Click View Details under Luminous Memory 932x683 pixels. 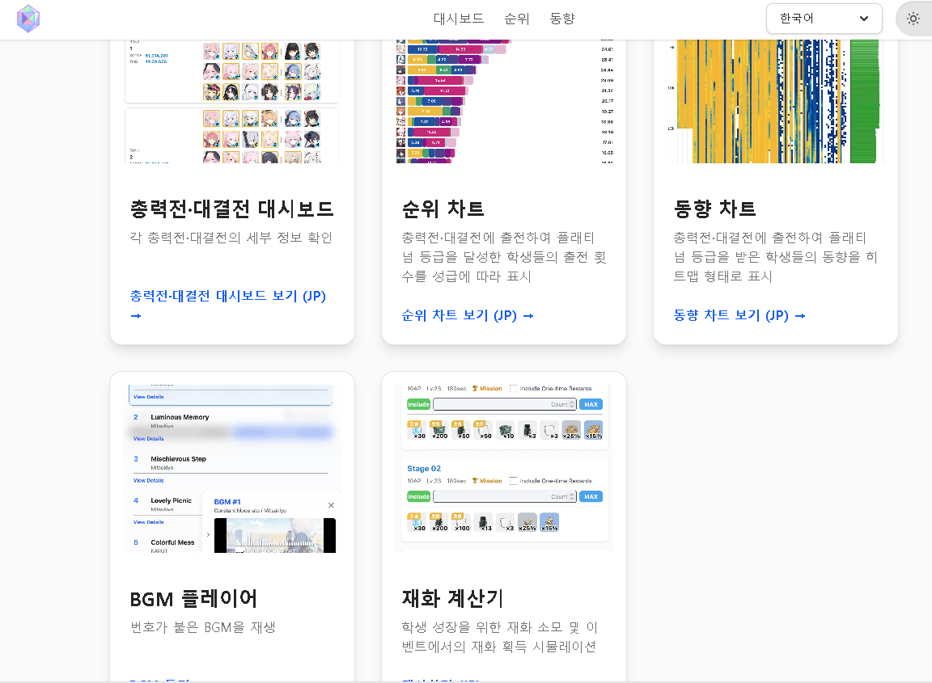(149, 439)
